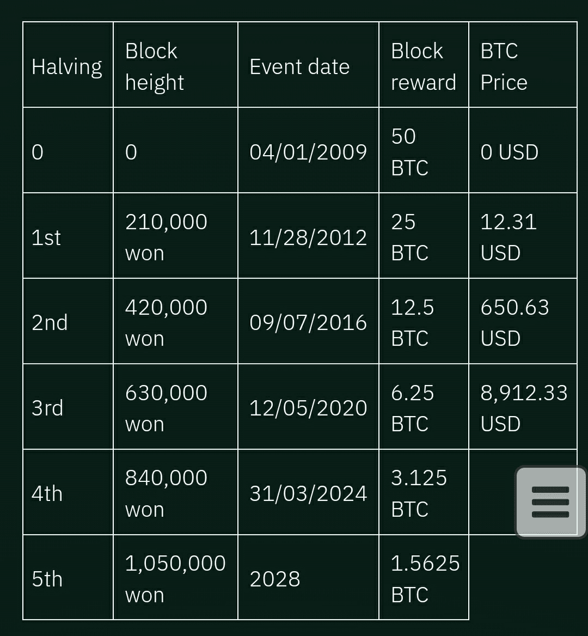
Task: Click the 12/05/2020 event date cell
Action: [308, 408]
